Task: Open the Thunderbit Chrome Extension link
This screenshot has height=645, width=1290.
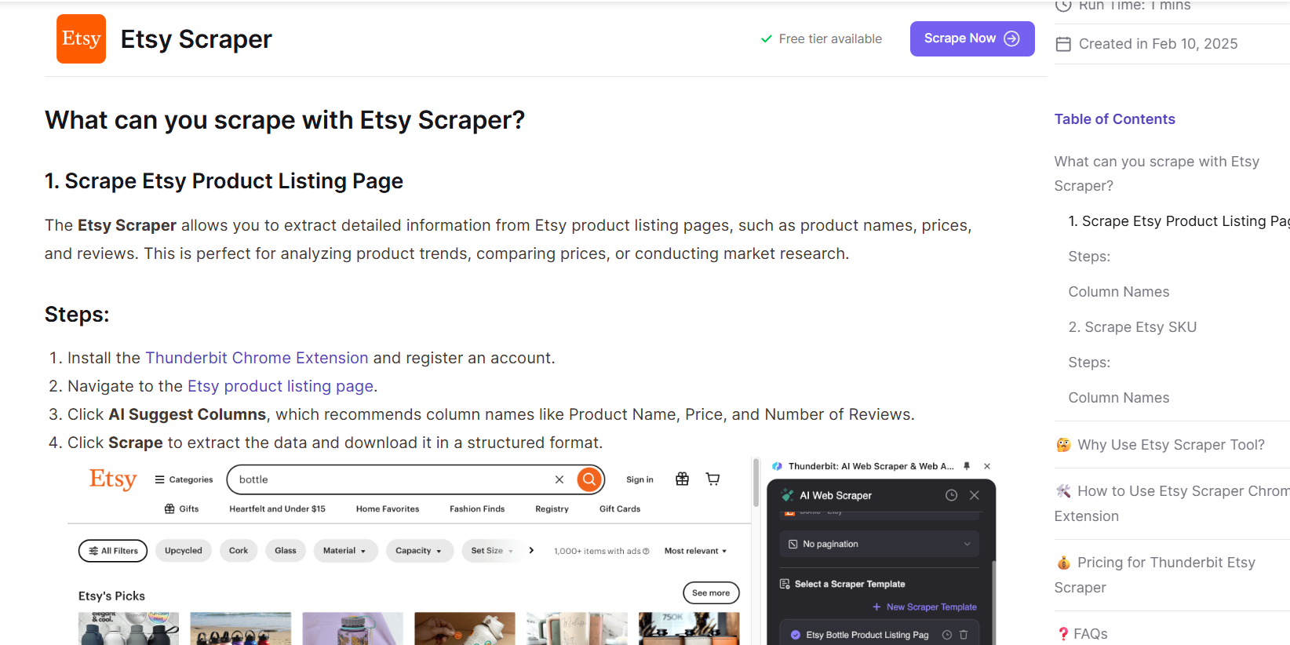Action: pyautogui.click(x=257, y=358)
